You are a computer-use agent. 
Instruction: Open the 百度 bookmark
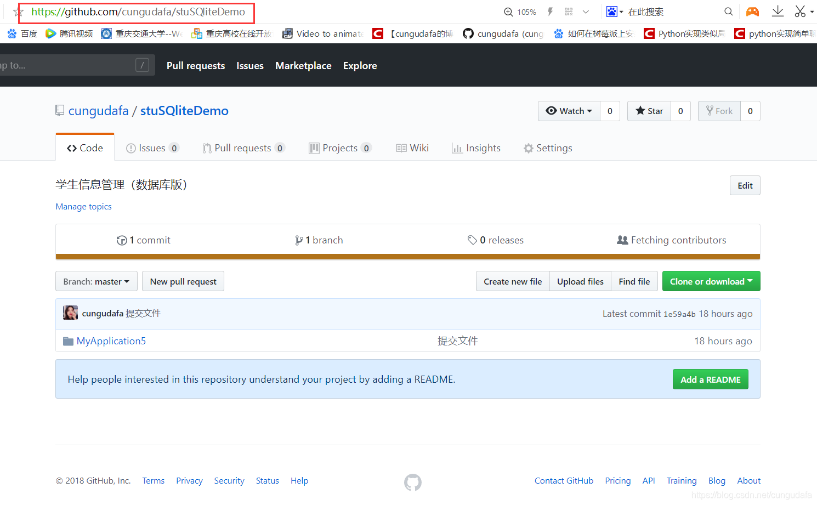22,34
